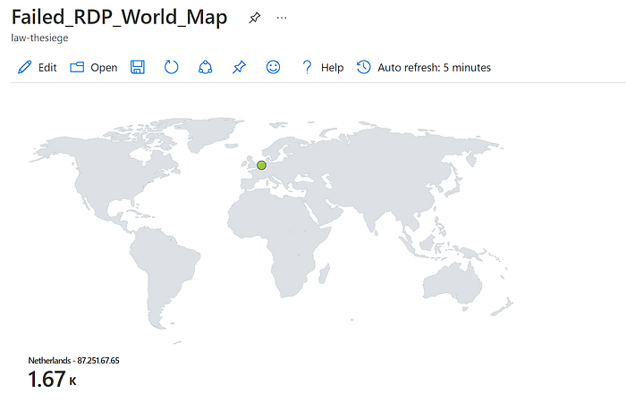This screenshot has width=626, height=418.
Task: Share the workbook via share icon
Action: click(x=205, y=67)
